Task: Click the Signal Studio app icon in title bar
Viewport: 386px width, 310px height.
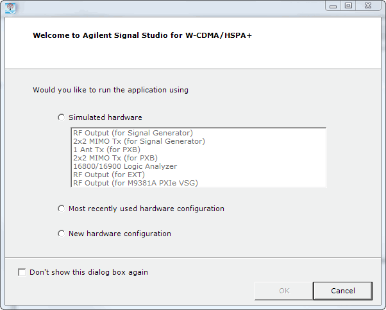Action: click(x=10, y=8)
